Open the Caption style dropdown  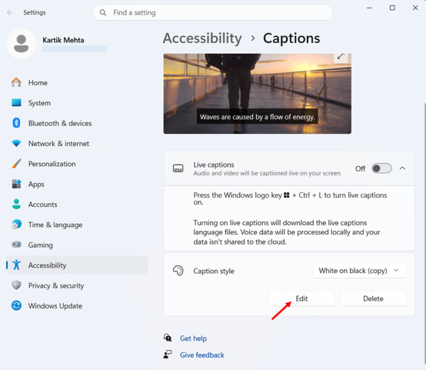click(x=360, y=270)
